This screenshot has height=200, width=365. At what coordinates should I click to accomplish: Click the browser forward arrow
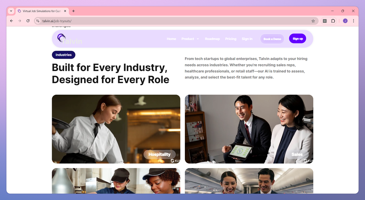(x=20, y=21)
